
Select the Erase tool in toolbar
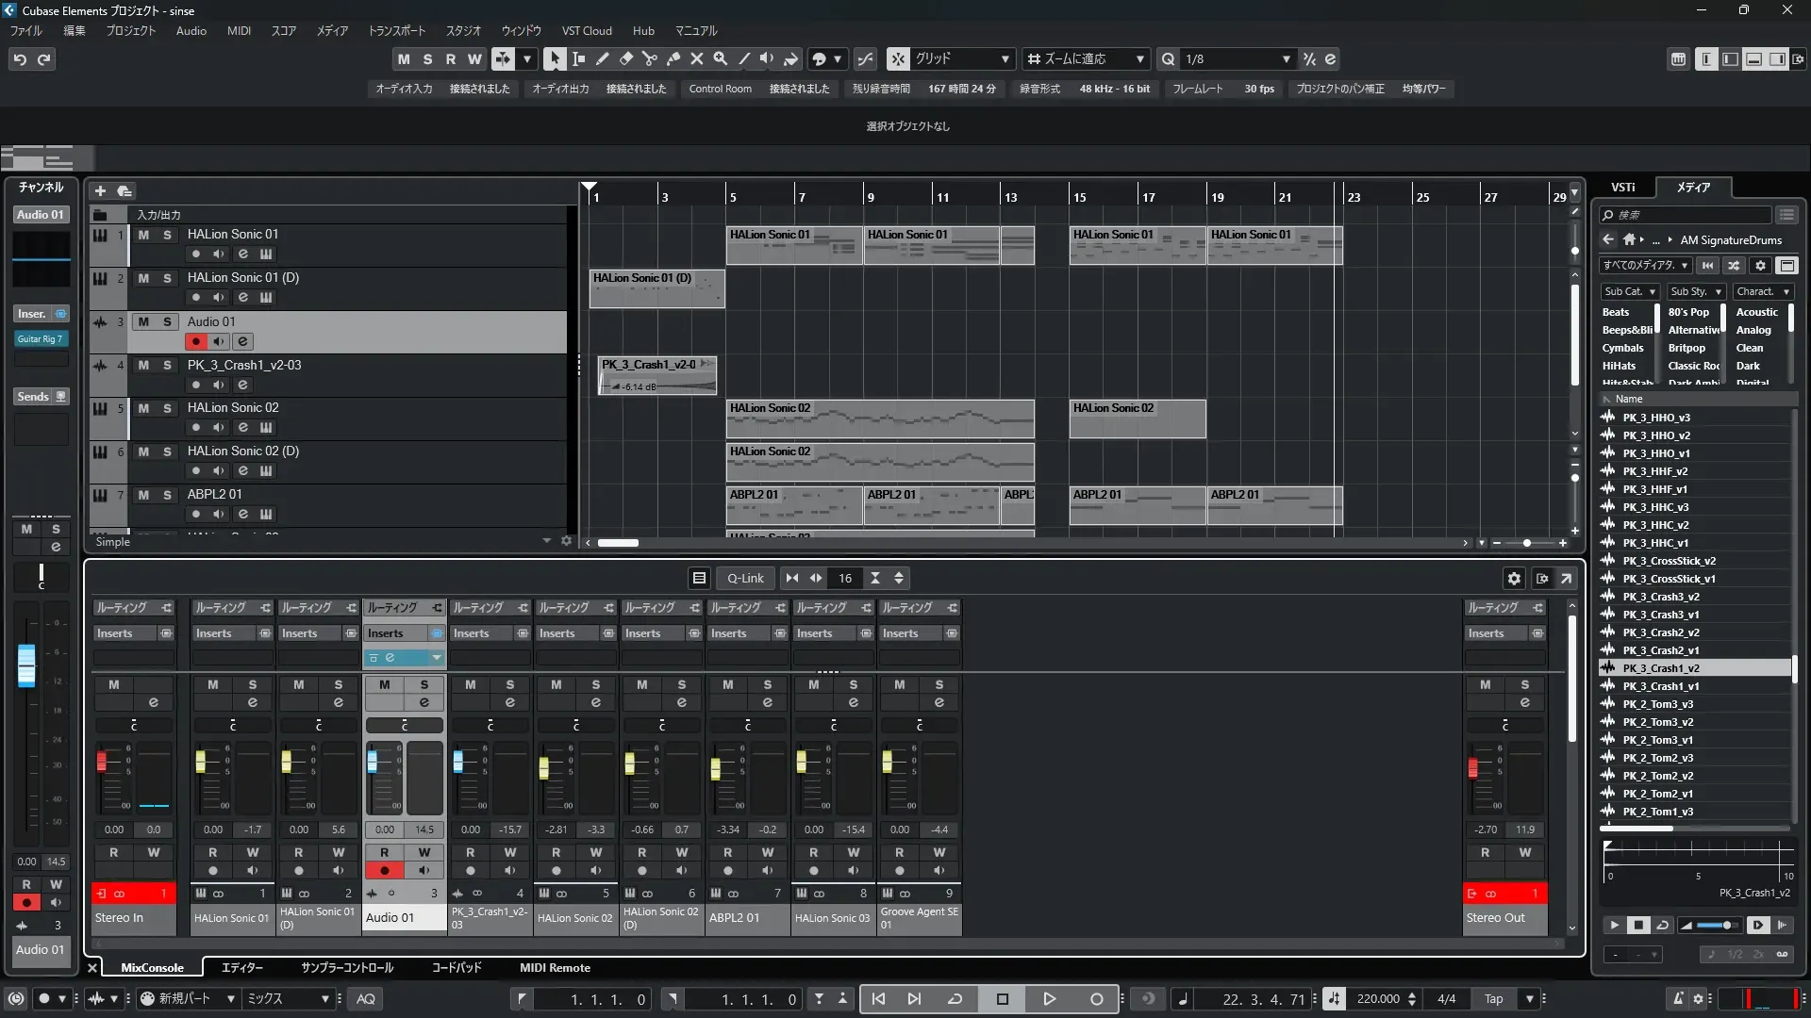click(x=626, y=58)
